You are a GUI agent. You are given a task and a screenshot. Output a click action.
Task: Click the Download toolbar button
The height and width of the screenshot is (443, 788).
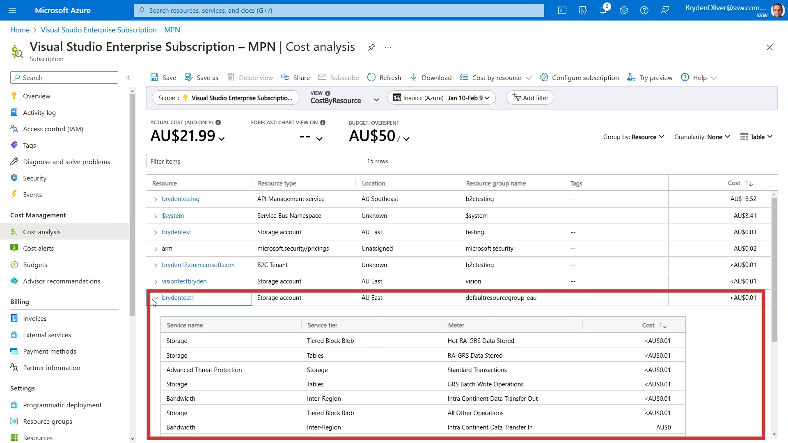coord(431,78)
